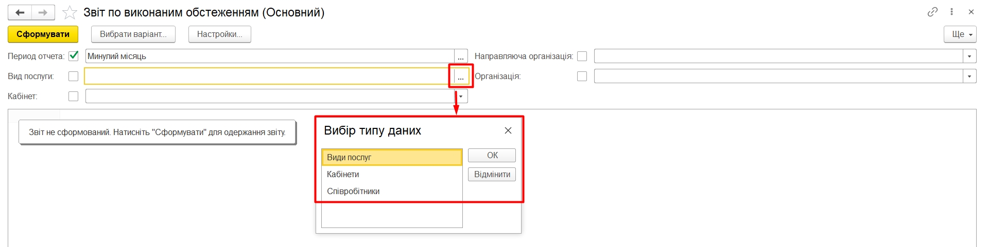Click ellipsis button next to 'Вид послуги' field
This screenshot has height=247, width=988.
coord(461,77)
